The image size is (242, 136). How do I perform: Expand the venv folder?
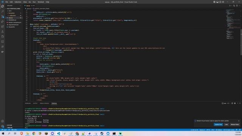[x=10, y=11]
